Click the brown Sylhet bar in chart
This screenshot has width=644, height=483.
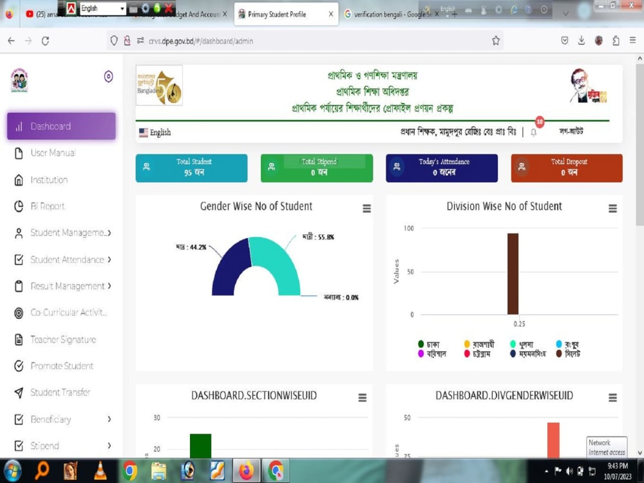[513, 274]
